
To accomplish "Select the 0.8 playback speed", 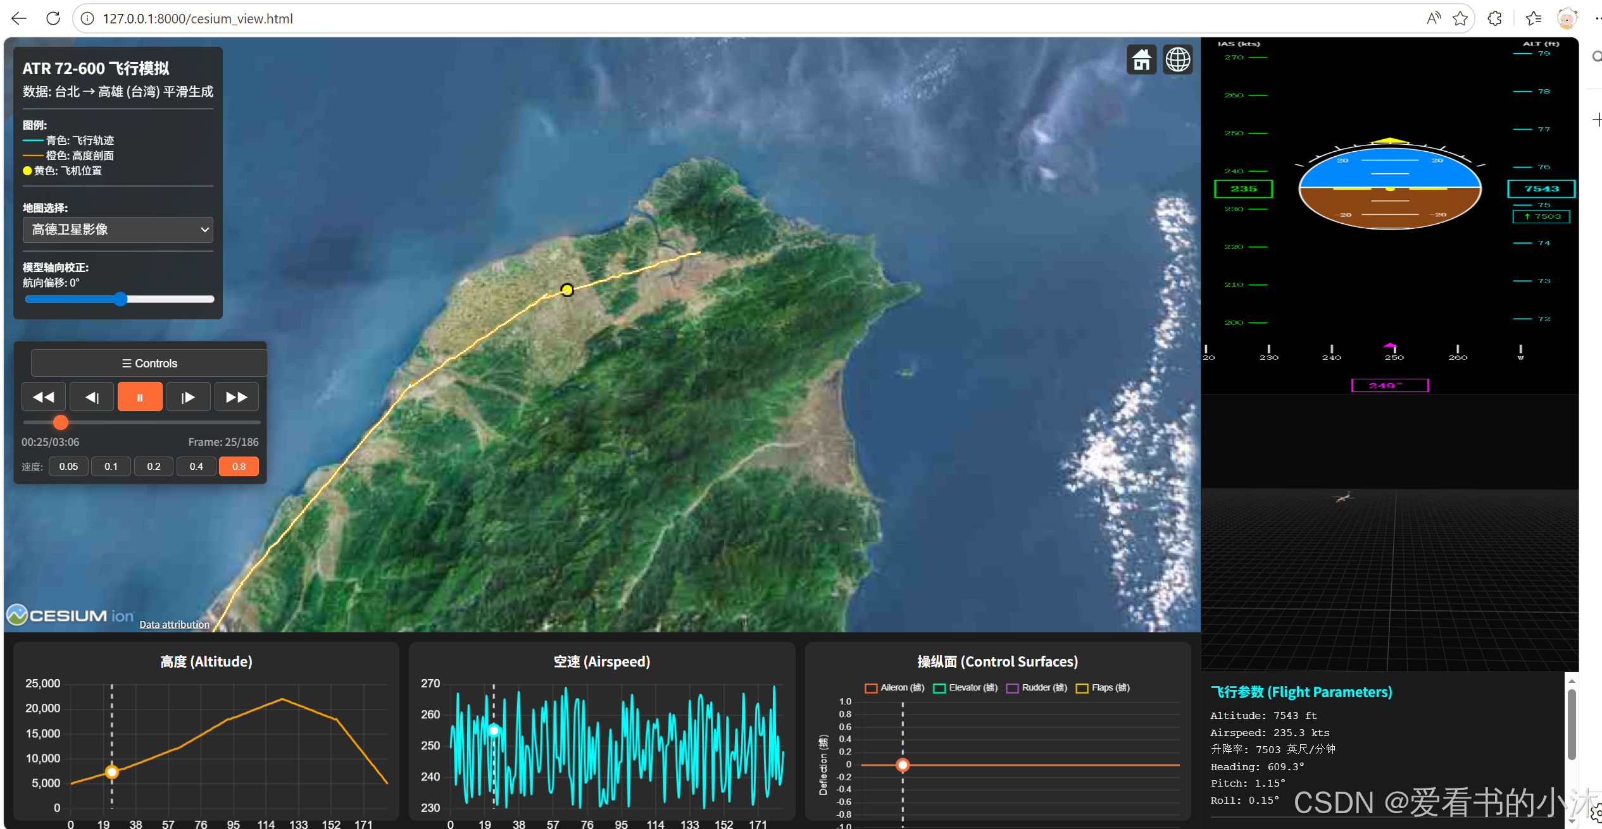I will (239, 467).
